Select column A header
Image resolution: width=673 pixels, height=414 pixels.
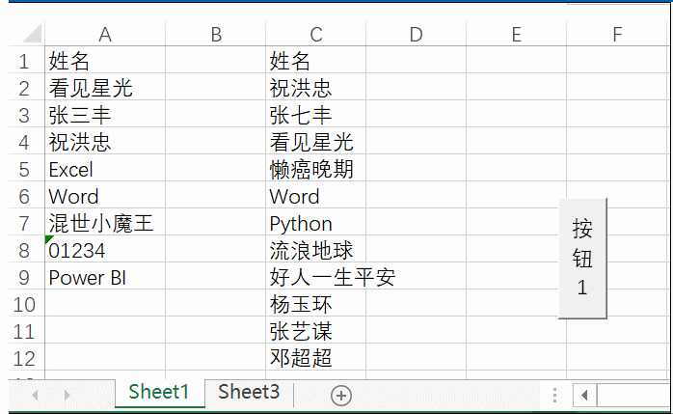coord(105,35)
